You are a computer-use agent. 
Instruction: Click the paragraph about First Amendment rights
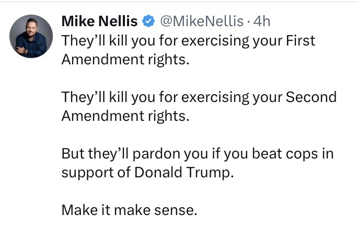tap(188, 50)
